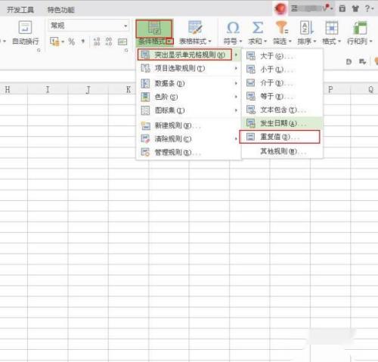The height and width of the screenshot is (362, 378).
Task: Expand the currency format dropdown arrow
Action: pyautogui.click(x=63, y=42)
